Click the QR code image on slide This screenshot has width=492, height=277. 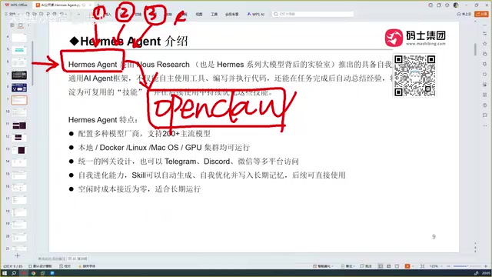[414, 75]
